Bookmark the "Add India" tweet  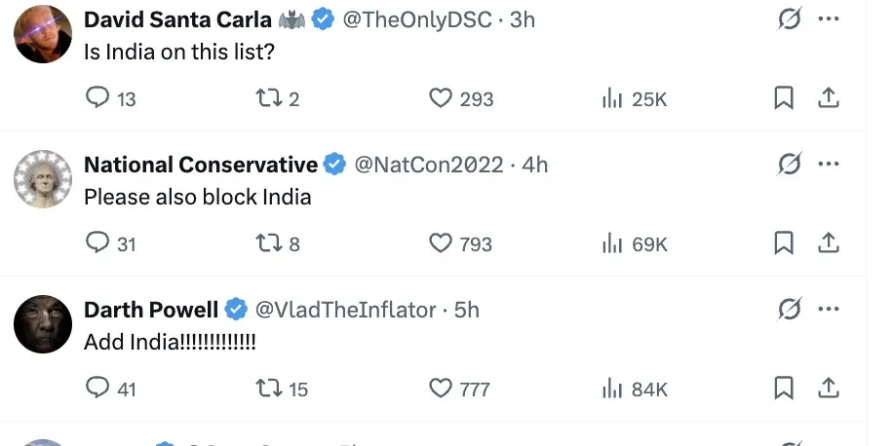point(784,389)
